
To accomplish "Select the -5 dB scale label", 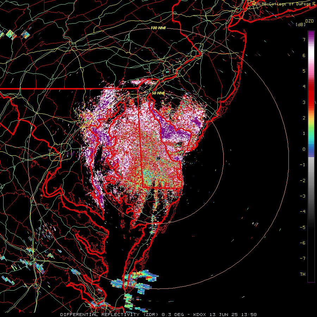I will (x=303, y=228).
